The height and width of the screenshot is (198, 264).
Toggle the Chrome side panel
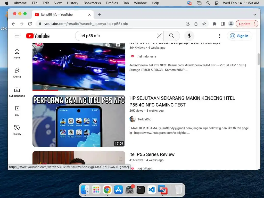222,24
